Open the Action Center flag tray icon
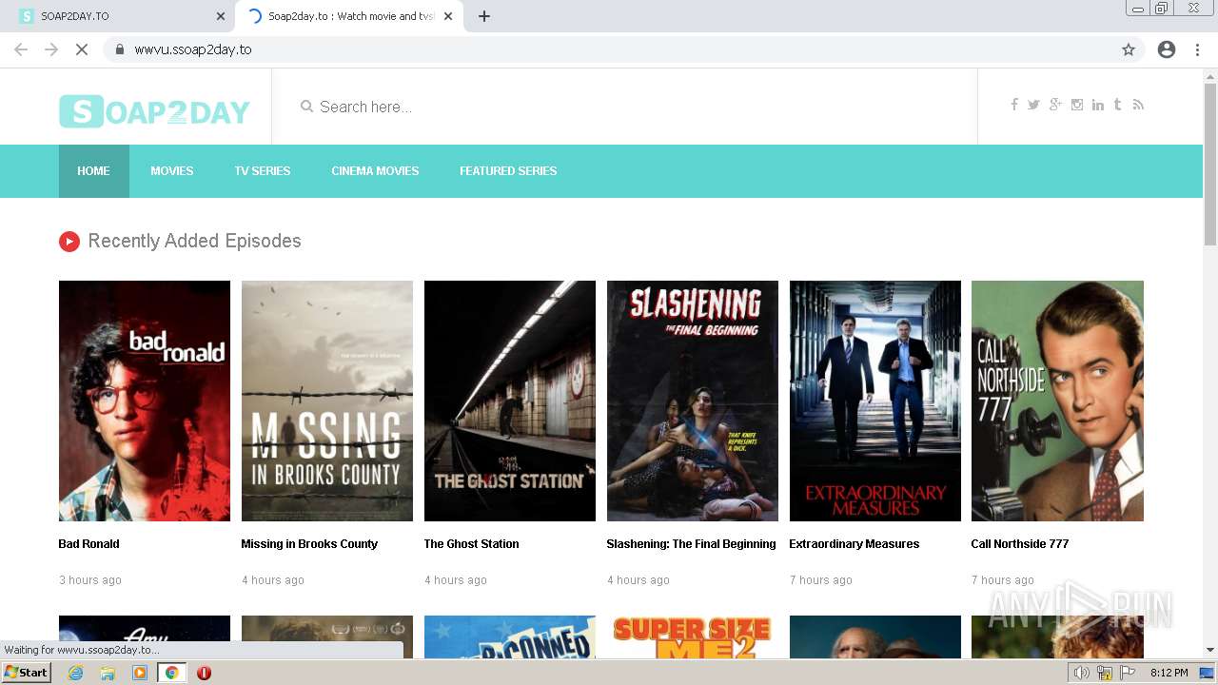Screen dimensions: 1218x685 (x=1128, y=673)
